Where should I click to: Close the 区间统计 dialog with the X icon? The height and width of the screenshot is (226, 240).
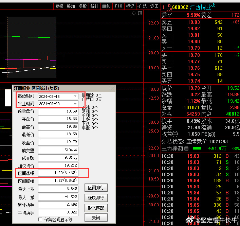pyautogui.click(x=113, y=88)
